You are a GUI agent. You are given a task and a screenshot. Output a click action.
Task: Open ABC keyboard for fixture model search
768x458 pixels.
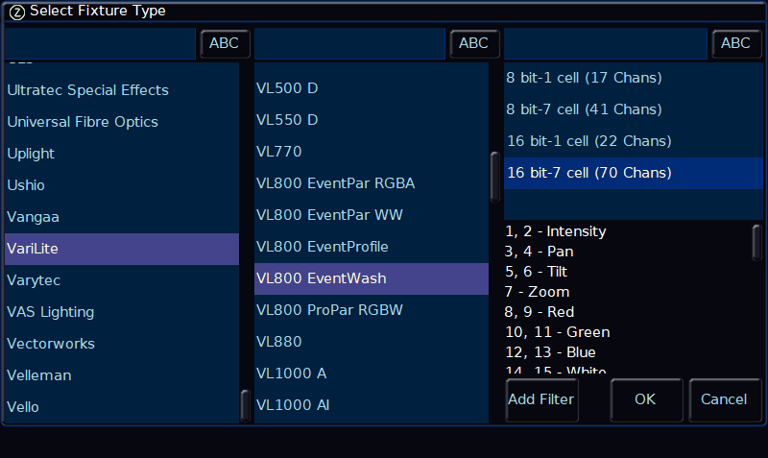[474, 43]
